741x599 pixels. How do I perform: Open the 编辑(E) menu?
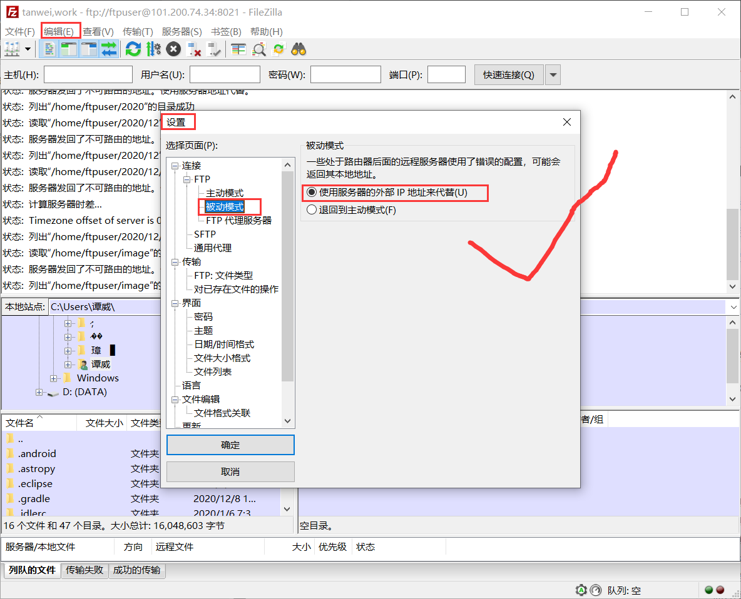coord(59,32)
